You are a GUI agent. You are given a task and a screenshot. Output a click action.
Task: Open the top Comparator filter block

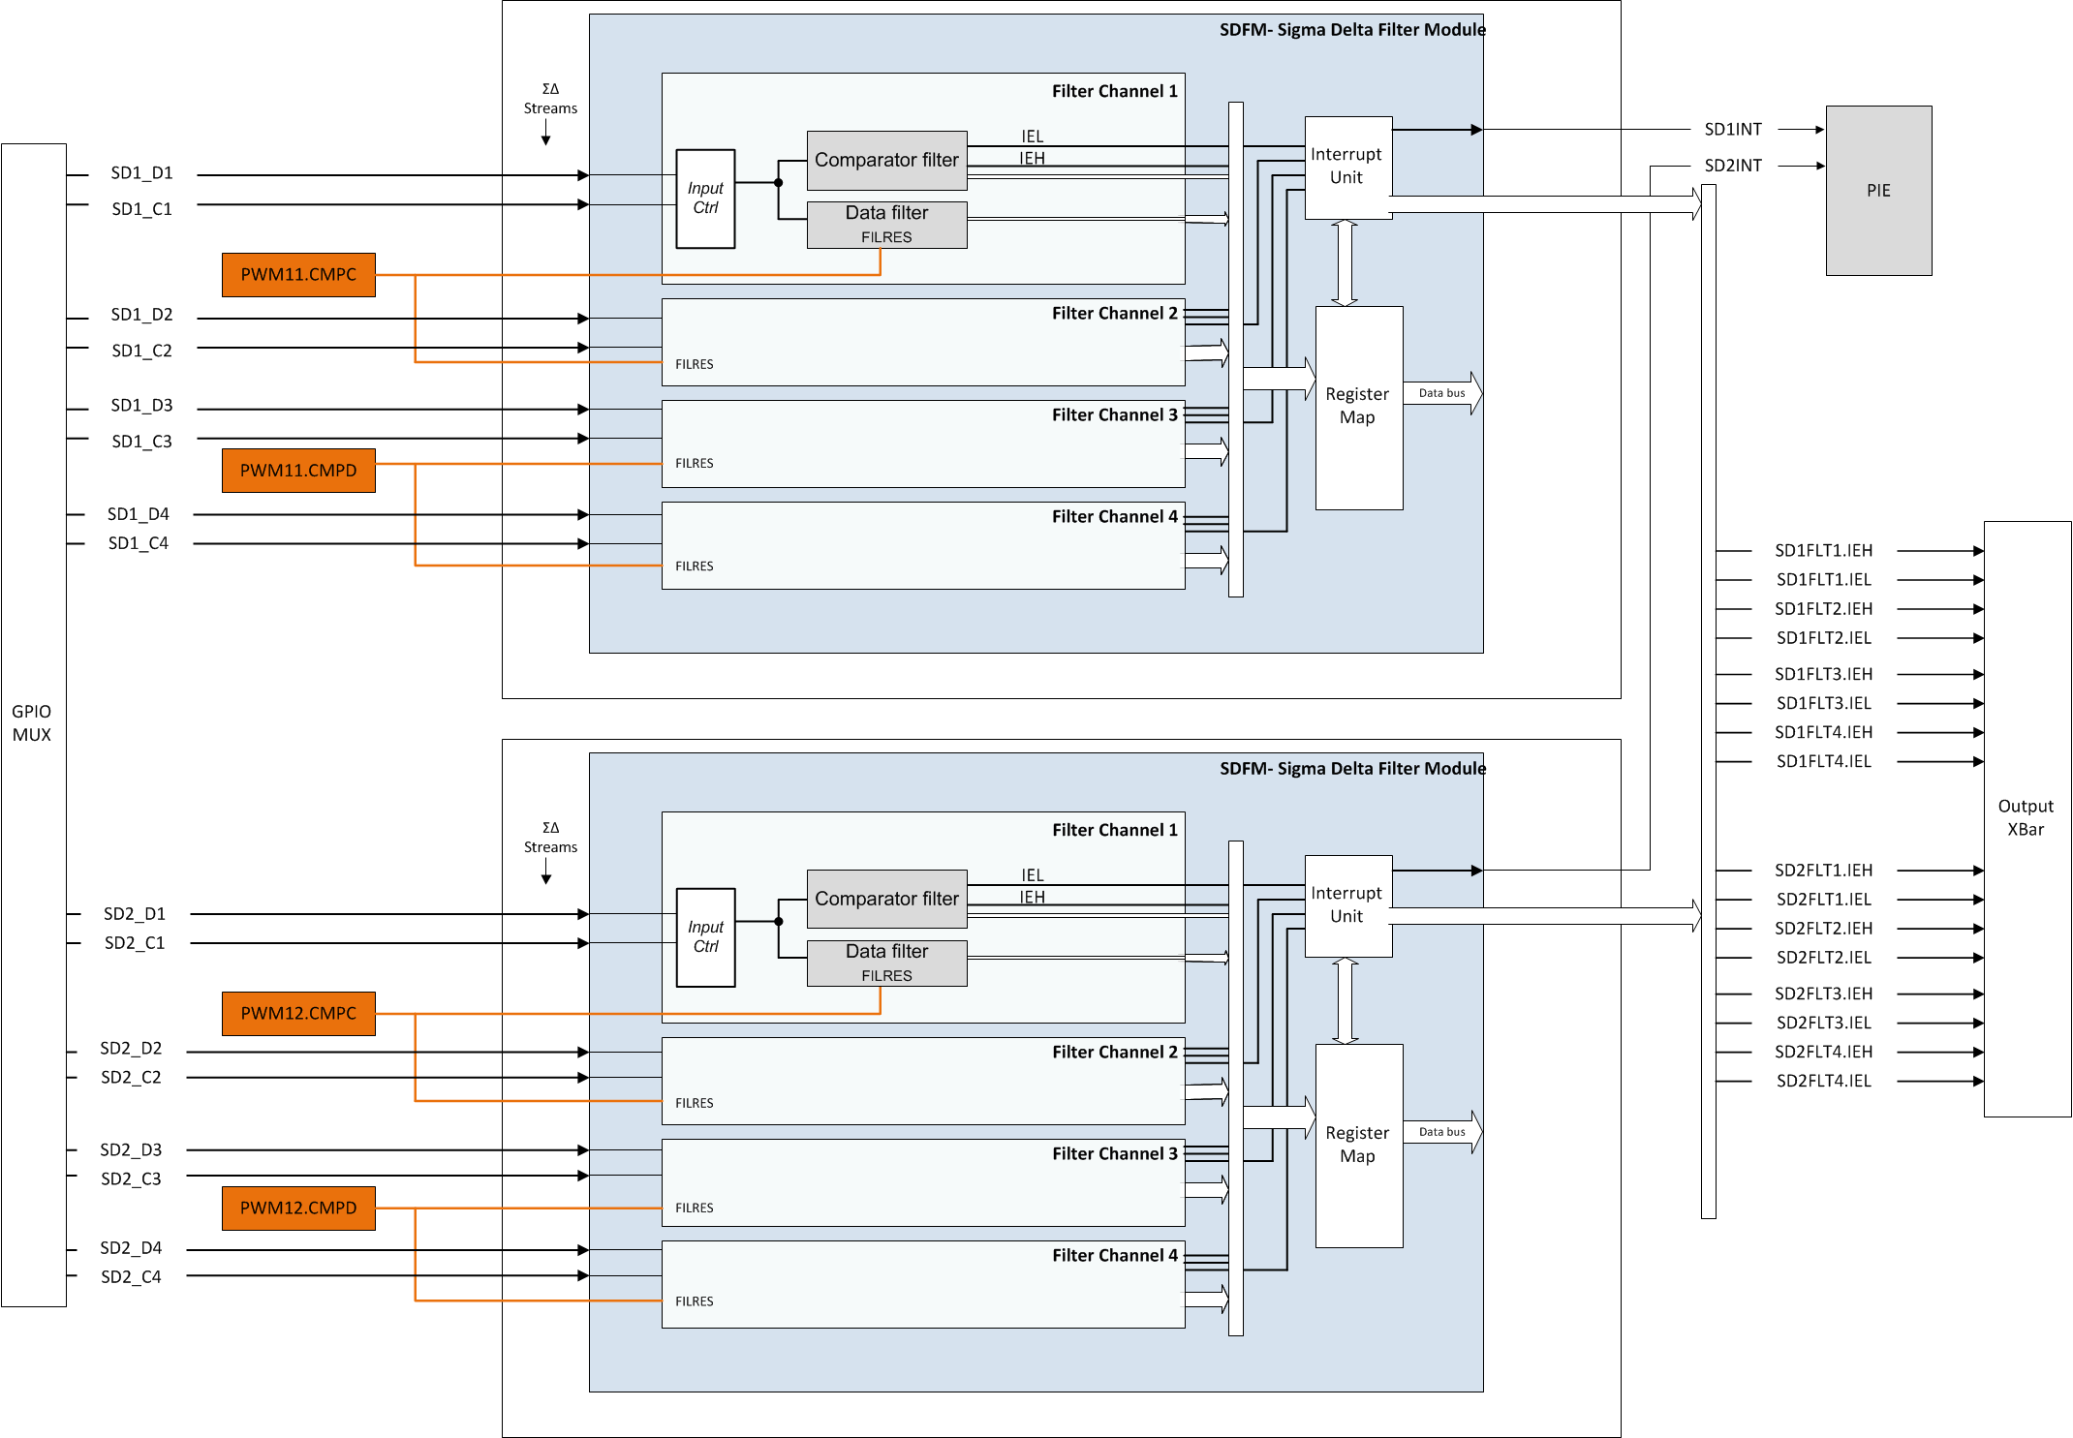click(886, 160)
